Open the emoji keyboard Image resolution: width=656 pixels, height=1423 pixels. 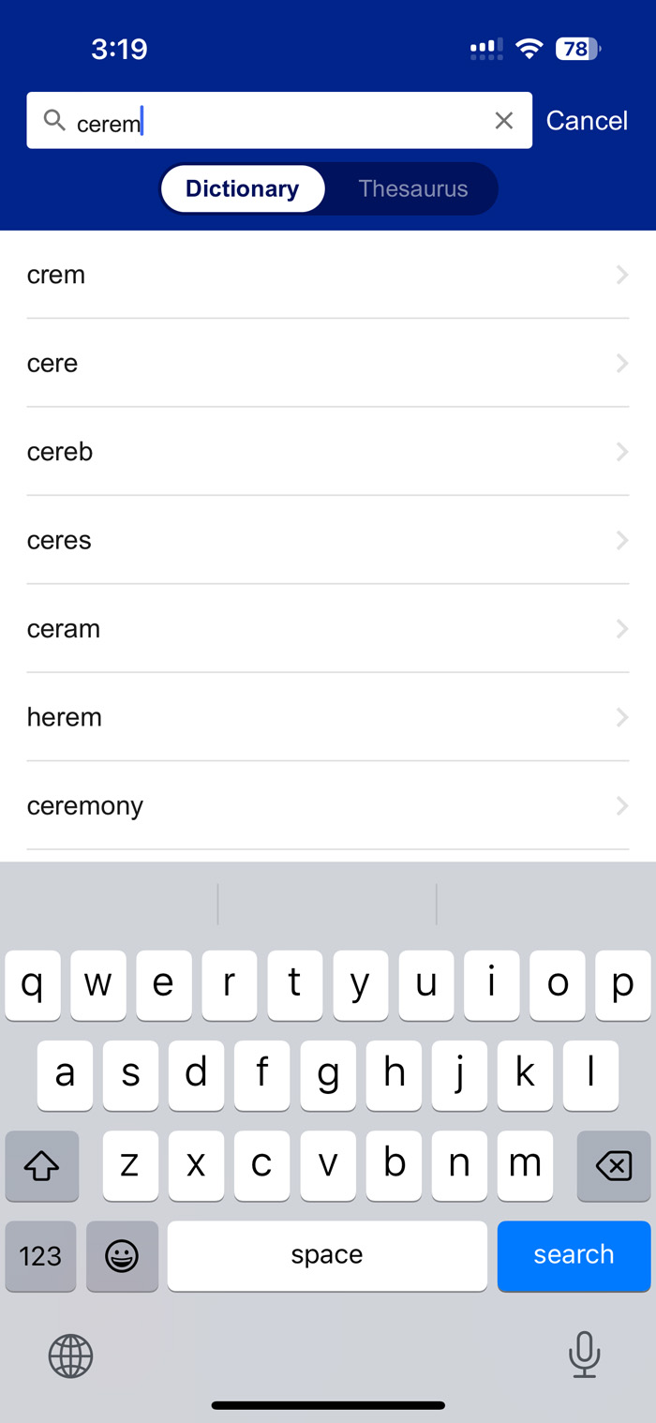click(x=122, y=1256)
